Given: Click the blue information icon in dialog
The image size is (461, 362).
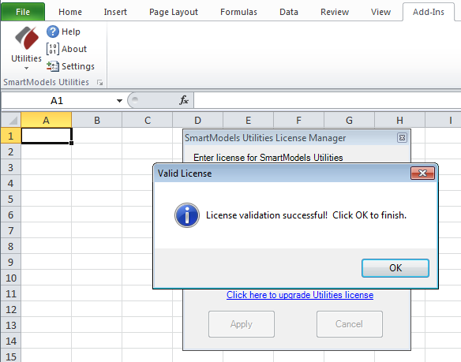Looking at the screenshot, I should 187,215.
